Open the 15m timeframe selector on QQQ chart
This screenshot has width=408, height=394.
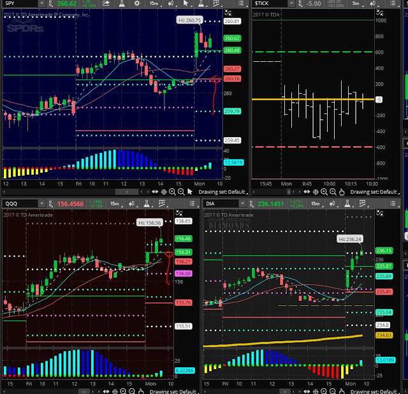115,204
